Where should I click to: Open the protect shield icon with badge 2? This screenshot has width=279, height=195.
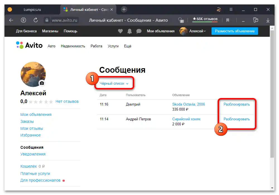(181, 20)
